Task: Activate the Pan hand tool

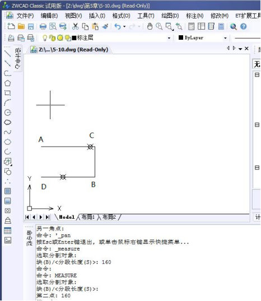Action: [x=150, y=26]
